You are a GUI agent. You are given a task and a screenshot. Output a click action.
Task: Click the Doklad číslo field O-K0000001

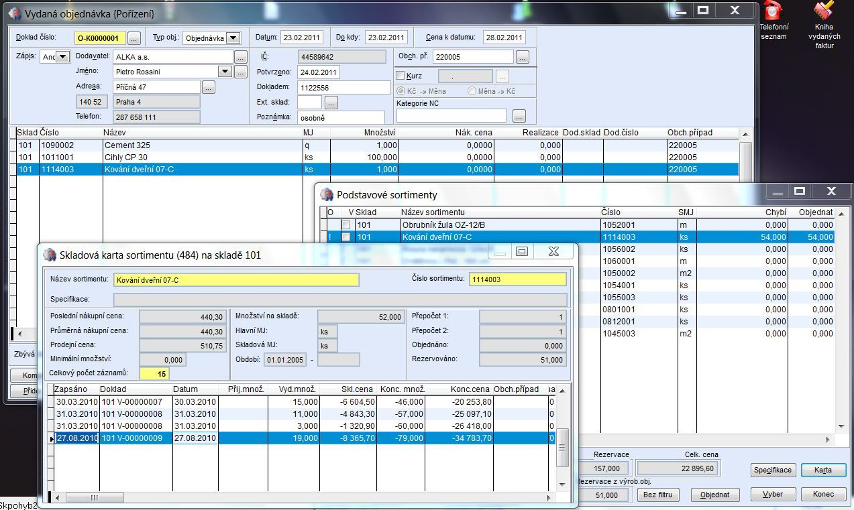(x=100, y=38)
